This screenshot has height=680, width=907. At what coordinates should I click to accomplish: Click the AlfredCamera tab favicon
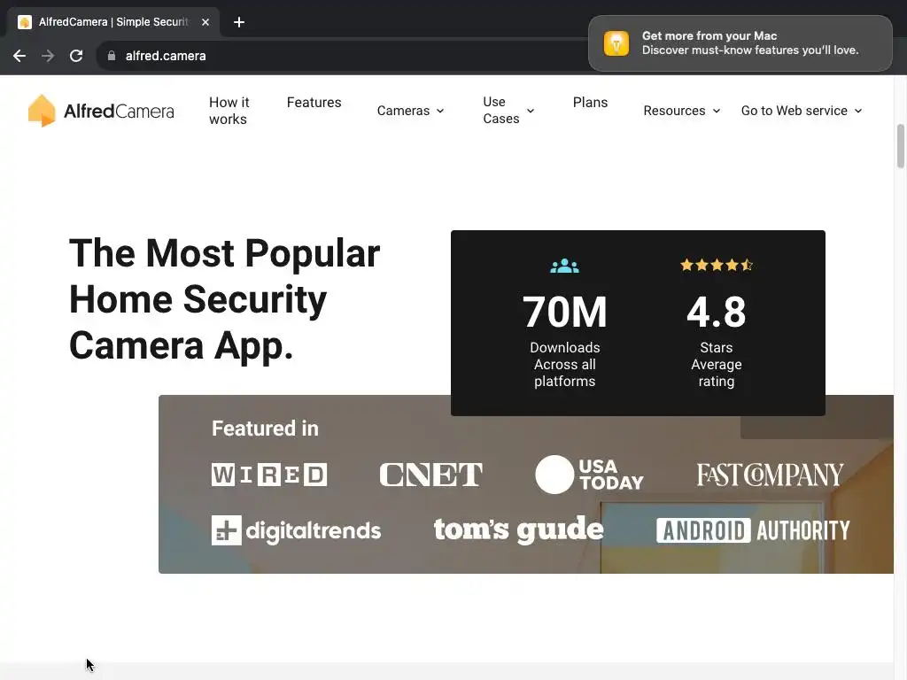[24, 22]
